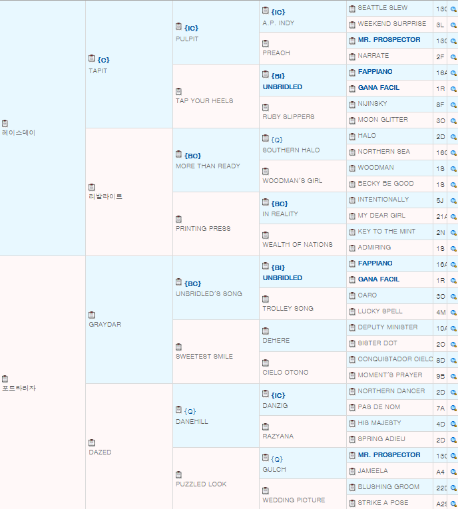Open the GANA FACIL link in GRAYDAR section
The width and height of the screenshot is (458, 509).
click(378, 279)
